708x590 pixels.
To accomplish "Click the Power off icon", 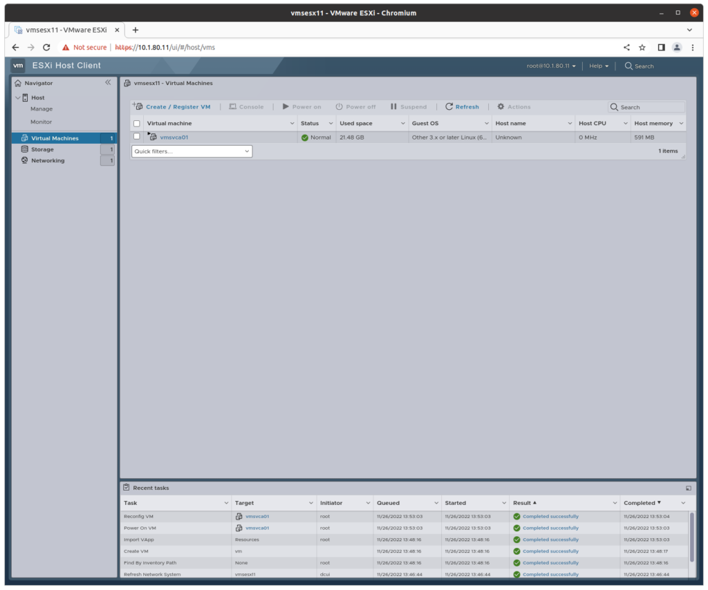I will pos(339,106).
